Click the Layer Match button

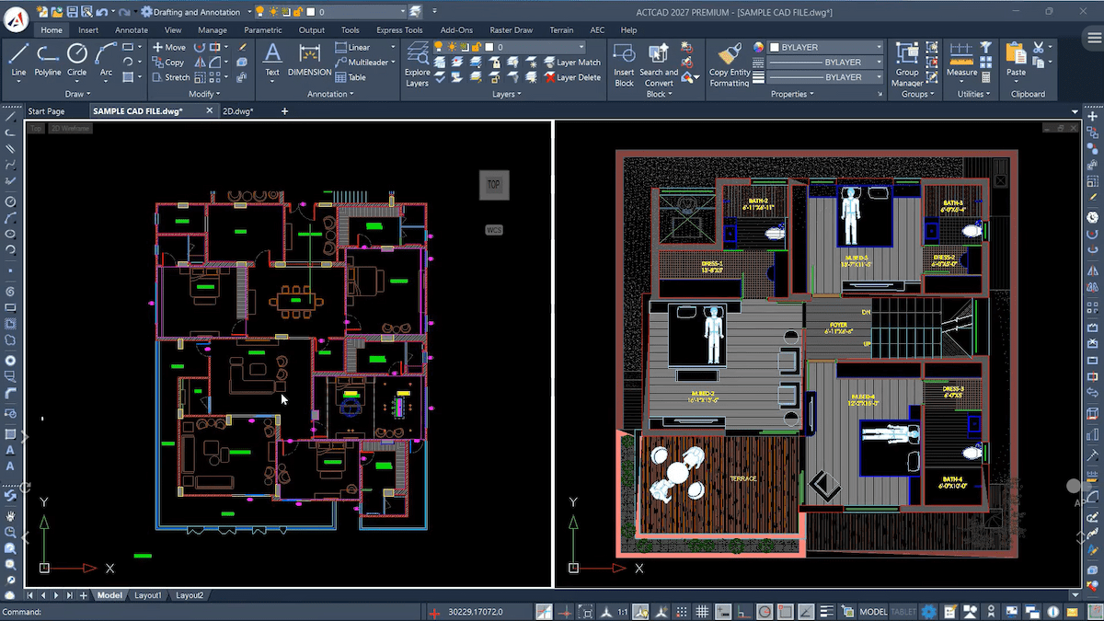pos(570,63)
